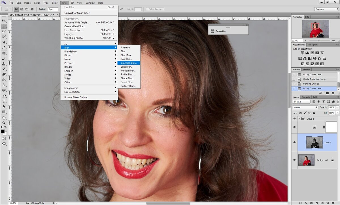The height and width of the screenshot is (205, 340).
Task: Hide Group 1 visibility
Action: 294,119
